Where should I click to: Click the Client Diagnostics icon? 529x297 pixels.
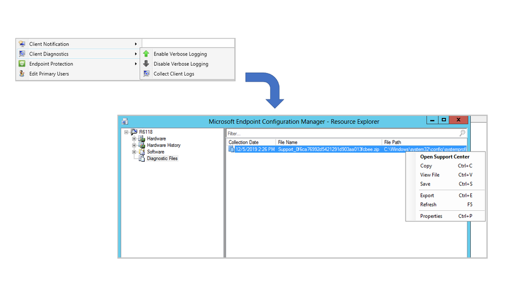pos(22,54)
